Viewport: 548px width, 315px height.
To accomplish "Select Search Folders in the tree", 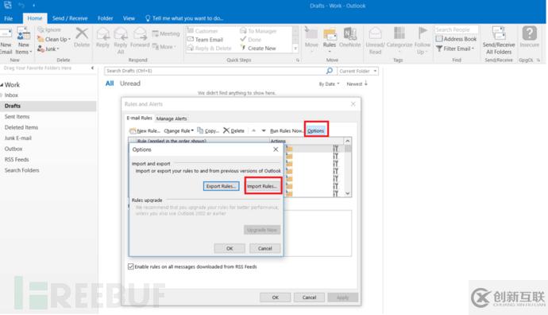I will click(21, 170).
